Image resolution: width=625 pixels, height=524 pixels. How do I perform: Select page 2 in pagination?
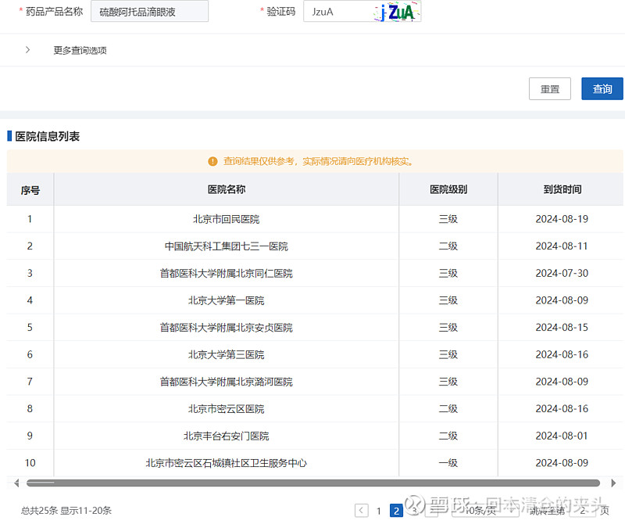396,511
